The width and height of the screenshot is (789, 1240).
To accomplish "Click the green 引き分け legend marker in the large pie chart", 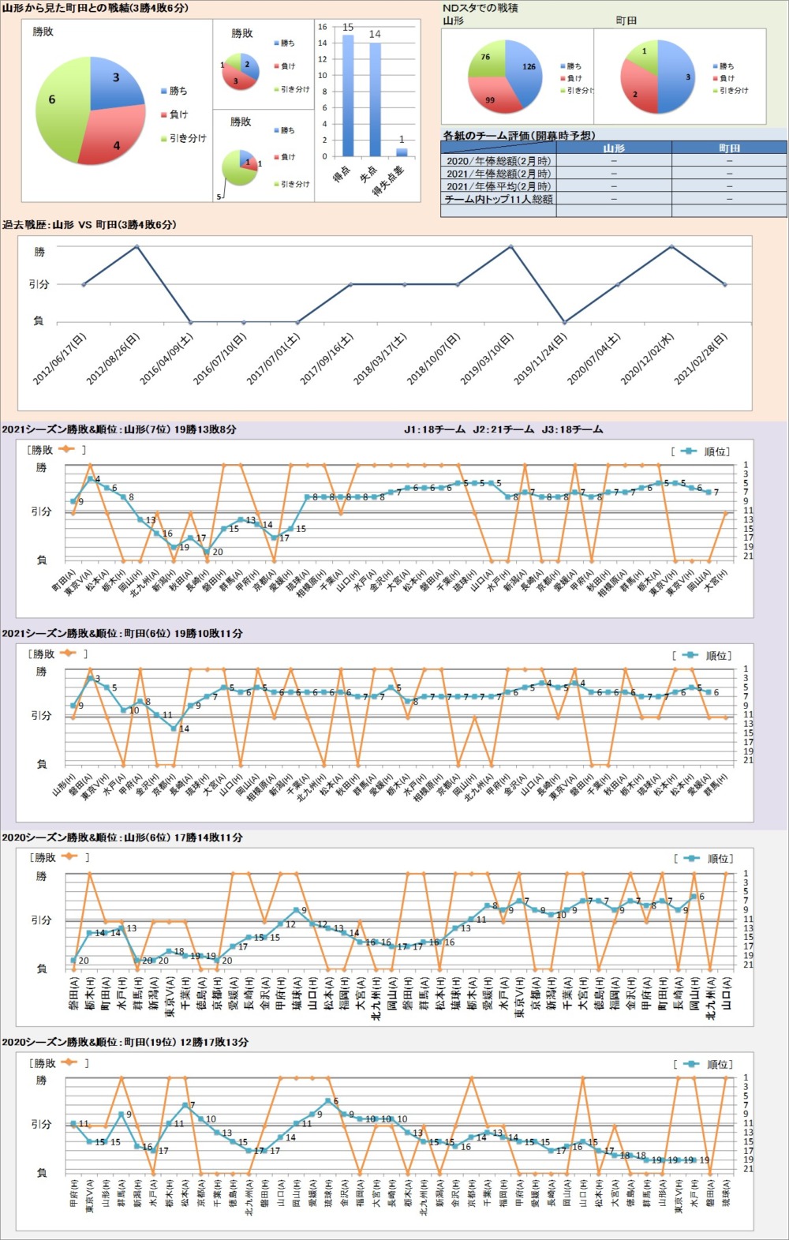I will 164,138.
